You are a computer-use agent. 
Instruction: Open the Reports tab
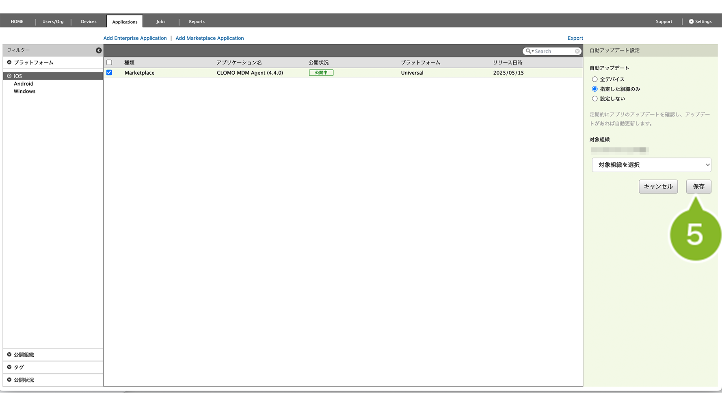click(x=197, y=22)
